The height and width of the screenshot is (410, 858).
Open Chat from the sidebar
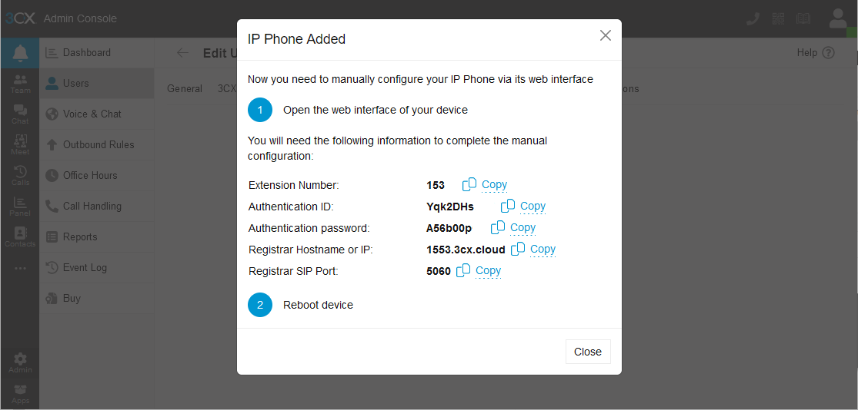click(x=20, y=114)
